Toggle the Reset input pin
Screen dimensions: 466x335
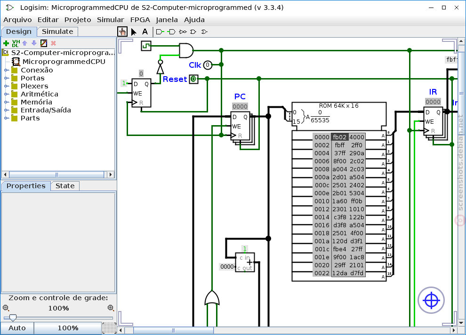point(194,79)
